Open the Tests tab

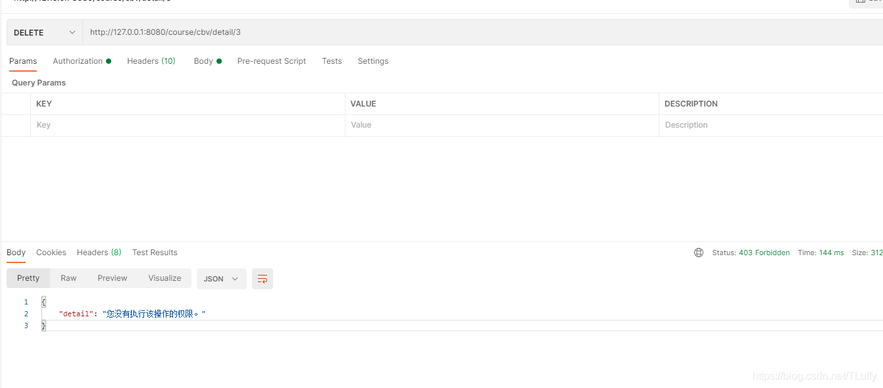pyautogui.click(x=332, y=61)
